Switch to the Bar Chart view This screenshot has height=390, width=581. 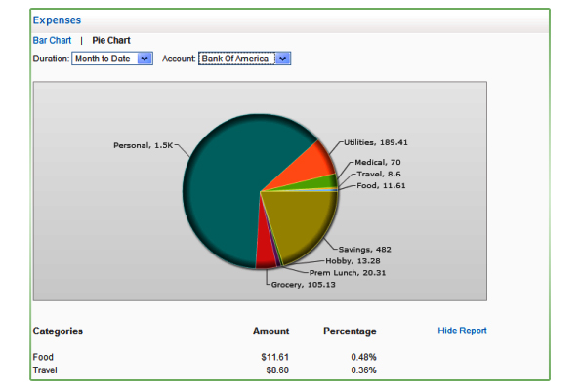pos(52,40)
